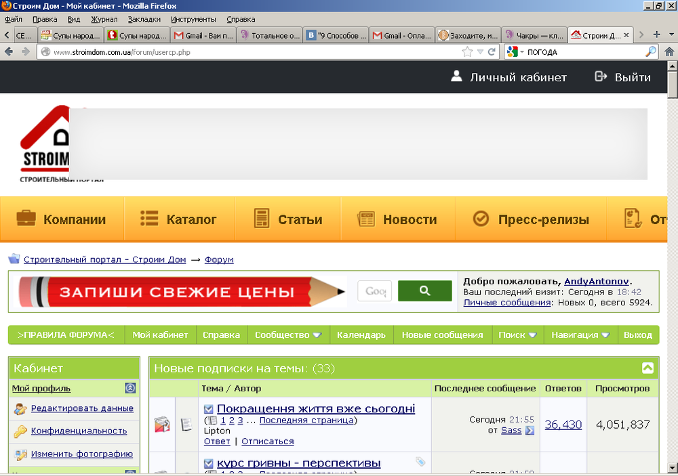This screenshot has width=678, height=476.
Task: Click the Новости newspaper icon
Action: [x=366, y=219]
